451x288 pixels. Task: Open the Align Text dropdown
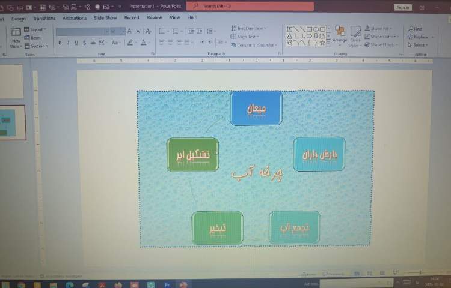(245, 37)
